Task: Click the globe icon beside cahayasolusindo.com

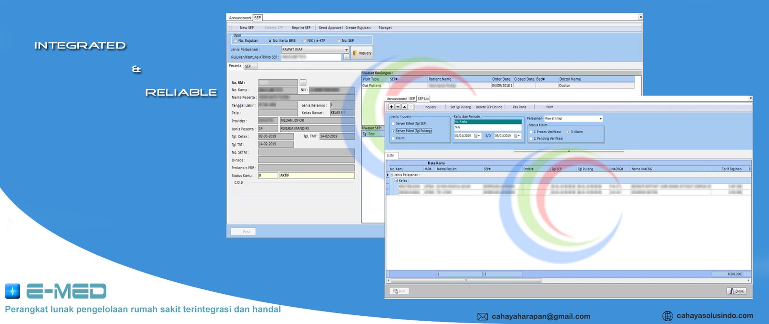Action: [668, 316]
